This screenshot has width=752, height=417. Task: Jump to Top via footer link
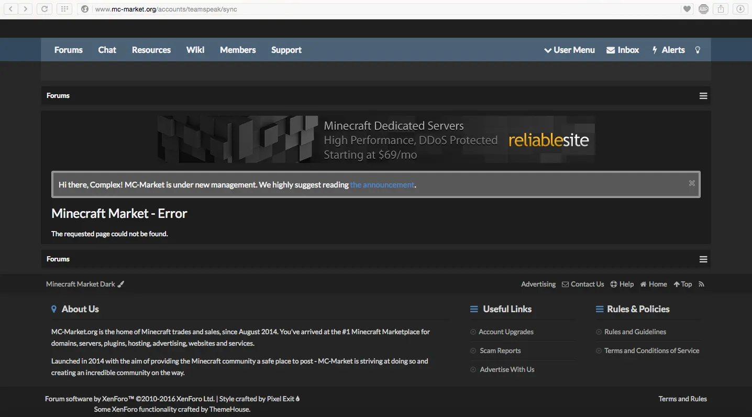click(683, 284)
